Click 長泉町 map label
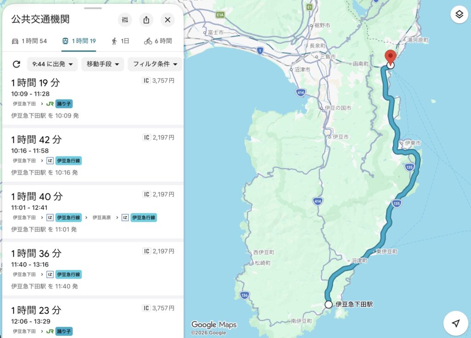This screenshot has width=471, height=338. 317,46
